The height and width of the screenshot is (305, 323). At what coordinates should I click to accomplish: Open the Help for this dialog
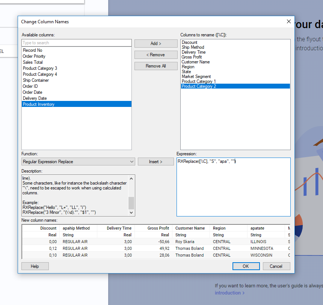[x=35, y=266]
